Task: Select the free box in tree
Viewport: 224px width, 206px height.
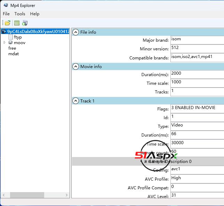Action: pos(12,48)
